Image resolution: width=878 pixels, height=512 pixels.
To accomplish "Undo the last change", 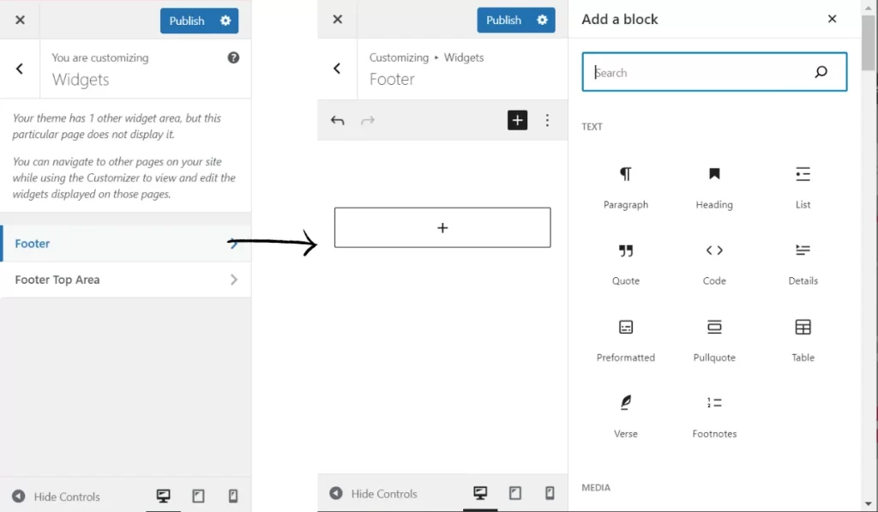I will tap(338, 121).
